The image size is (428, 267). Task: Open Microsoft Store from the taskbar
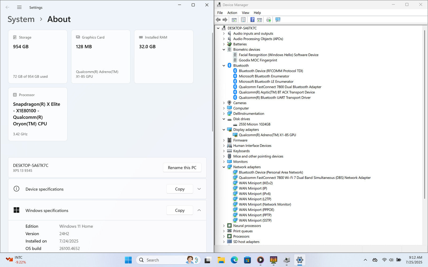point(247,260)
